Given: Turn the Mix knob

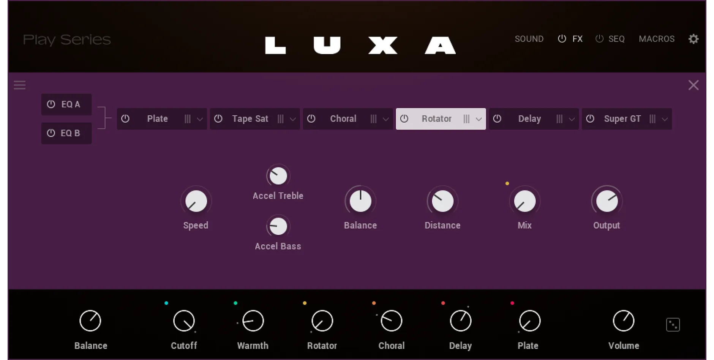Looking at the screenshot, I should coord(524,201).
